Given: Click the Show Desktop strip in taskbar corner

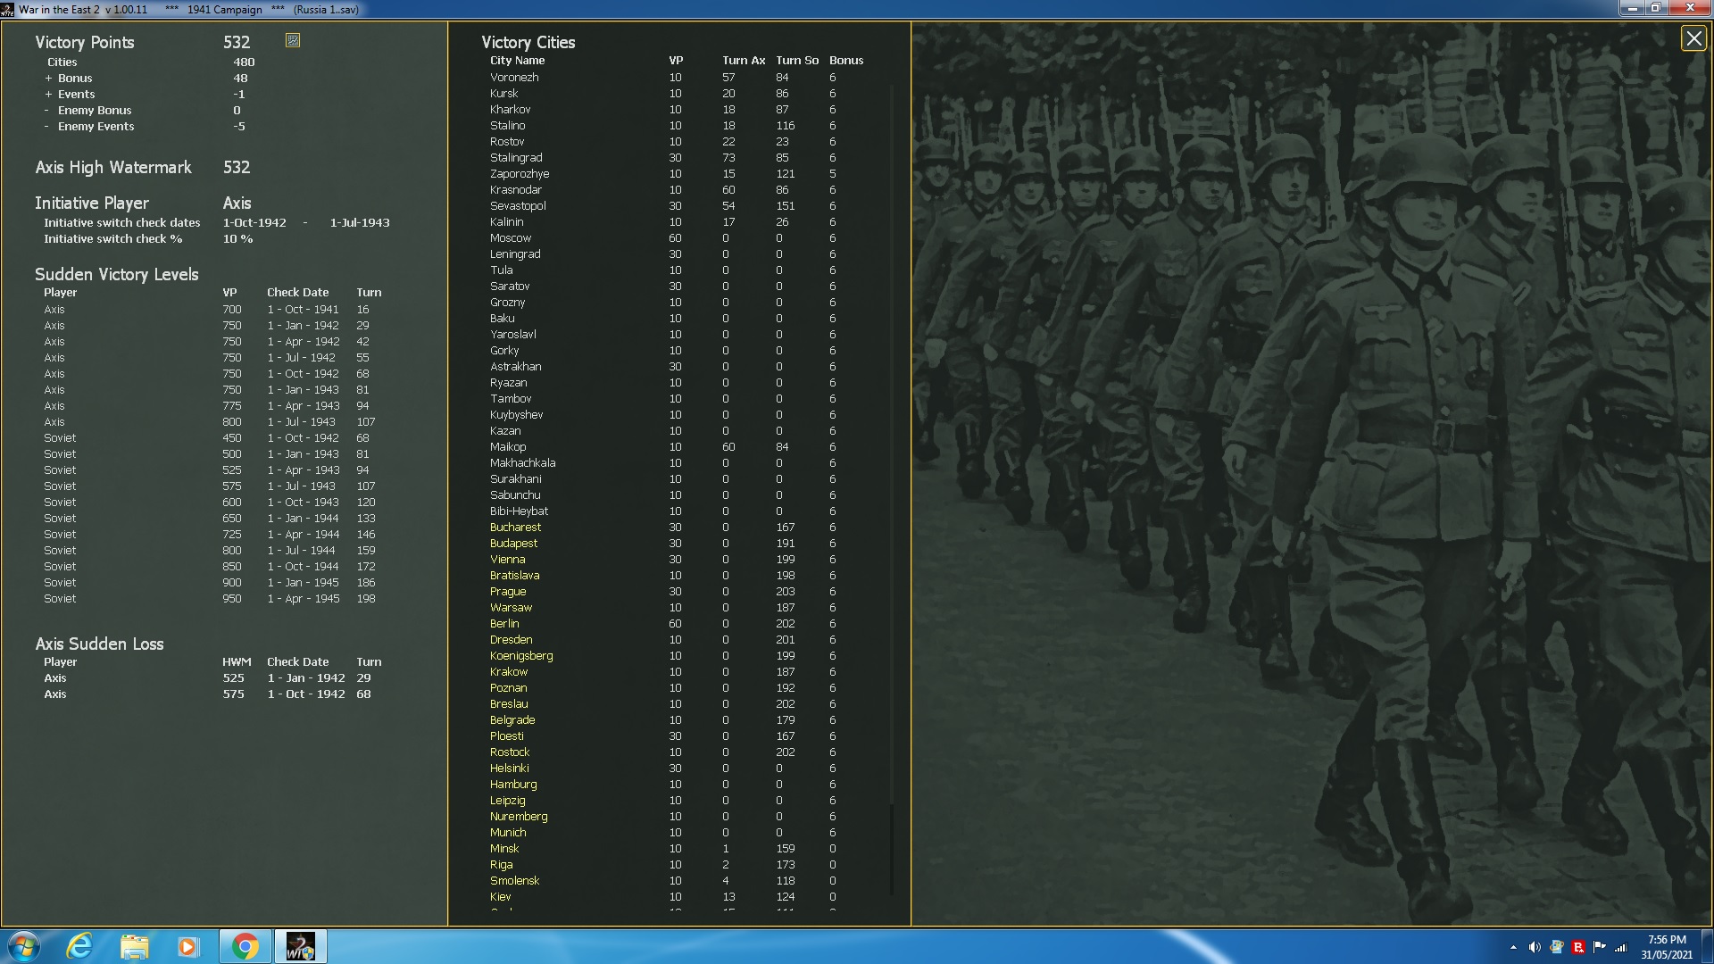Looking at the screenshot, I should [1709, 946].
